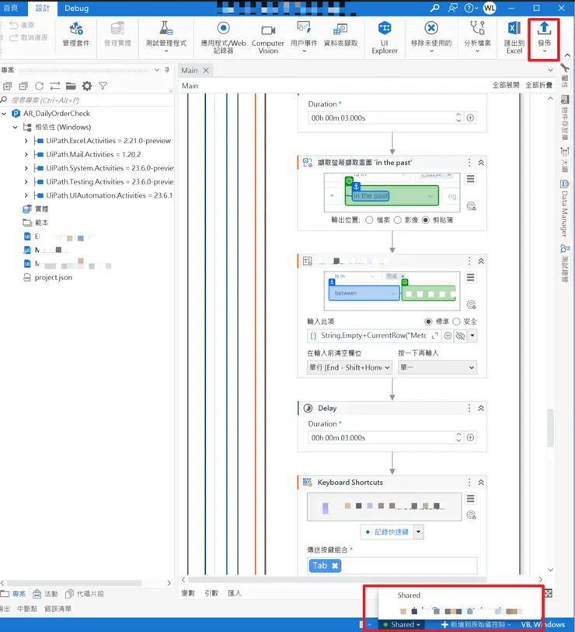Select 檔案 (file) output location radio button

[x=369, y=220]
